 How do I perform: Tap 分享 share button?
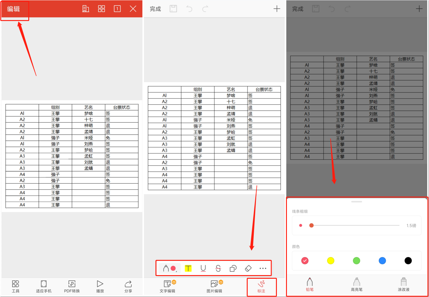(x=128, y=287)
